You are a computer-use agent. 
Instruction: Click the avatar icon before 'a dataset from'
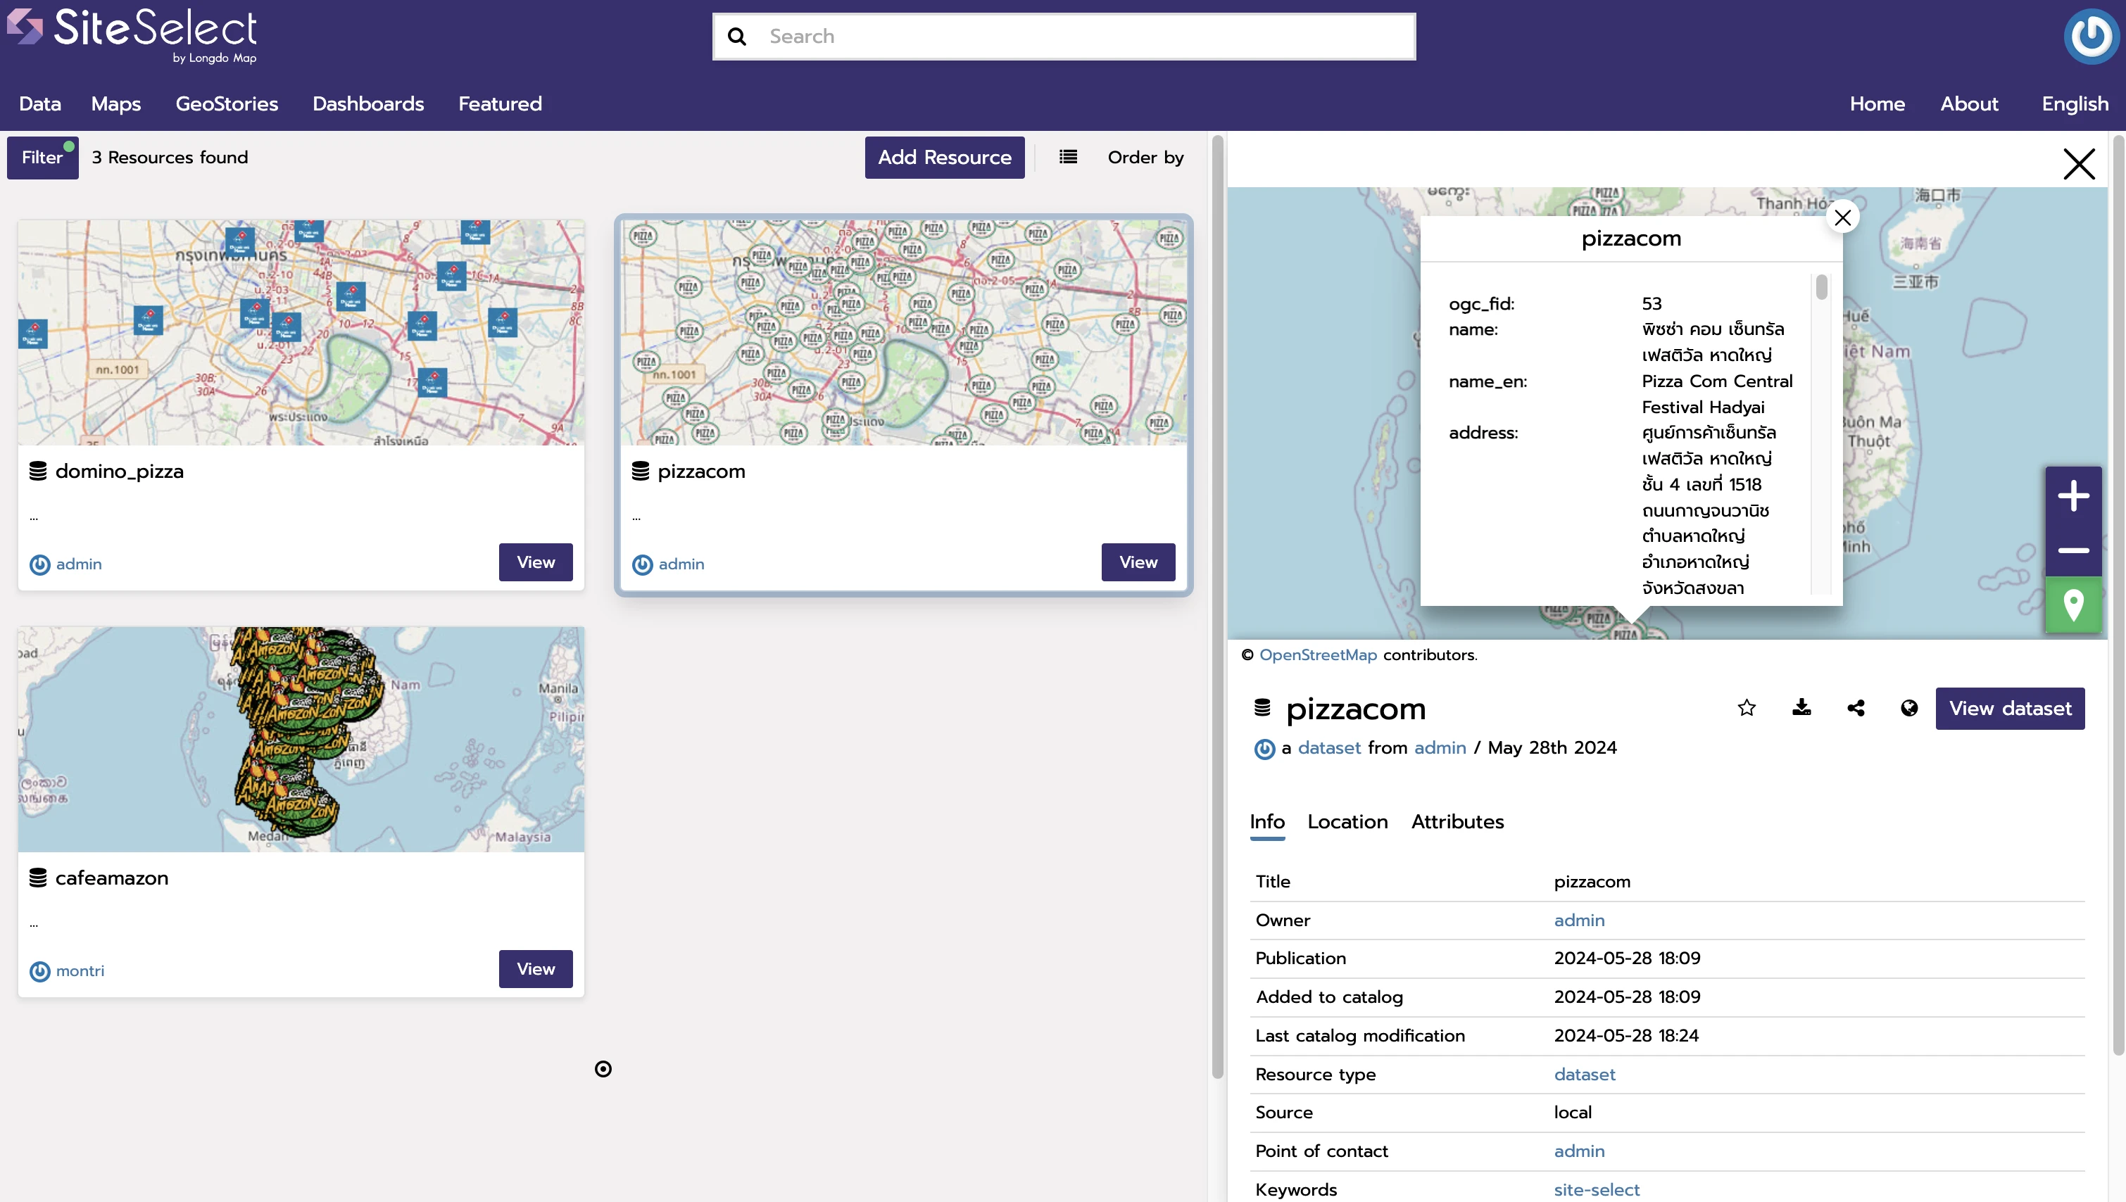click(x=1264, y=749)
